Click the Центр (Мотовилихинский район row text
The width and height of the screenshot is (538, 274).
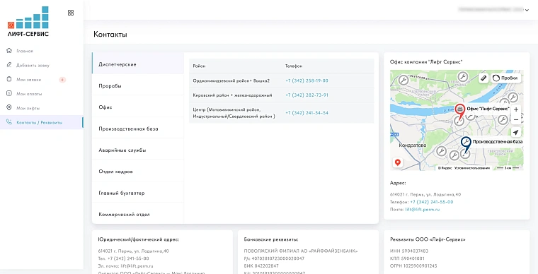(x=234, y=113)
